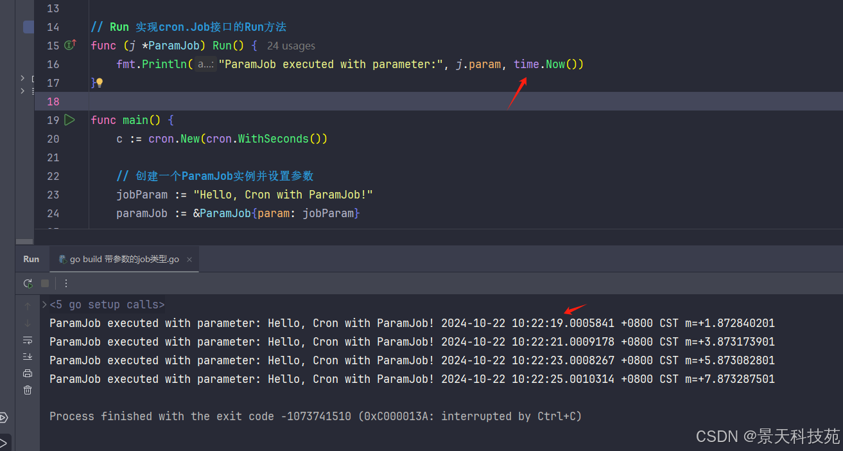Rerun the go build configuration
The height and width of the screenshot is (451, 843).
(x=28, y=283)
